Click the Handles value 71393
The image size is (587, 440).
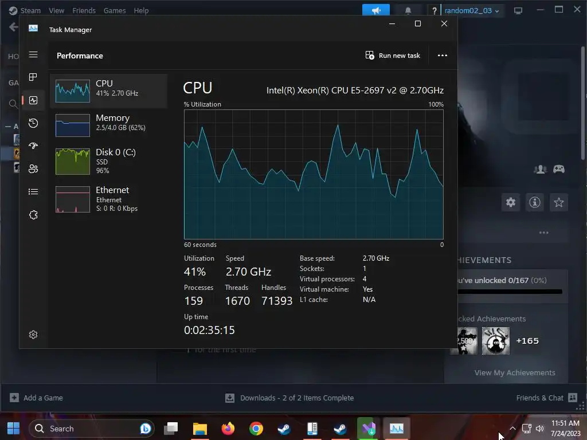[277, 301]
